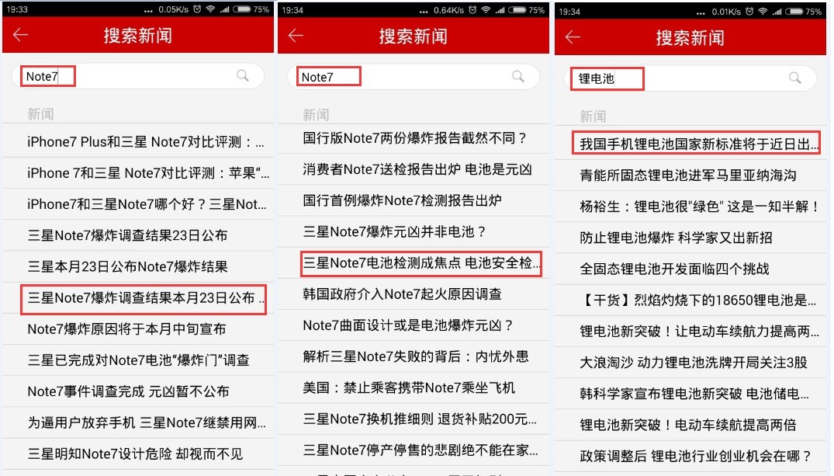Open 三星Note7爆炸调查结果本月23日公布 article
Screen dimensions: 834x476
coord(138,298)
